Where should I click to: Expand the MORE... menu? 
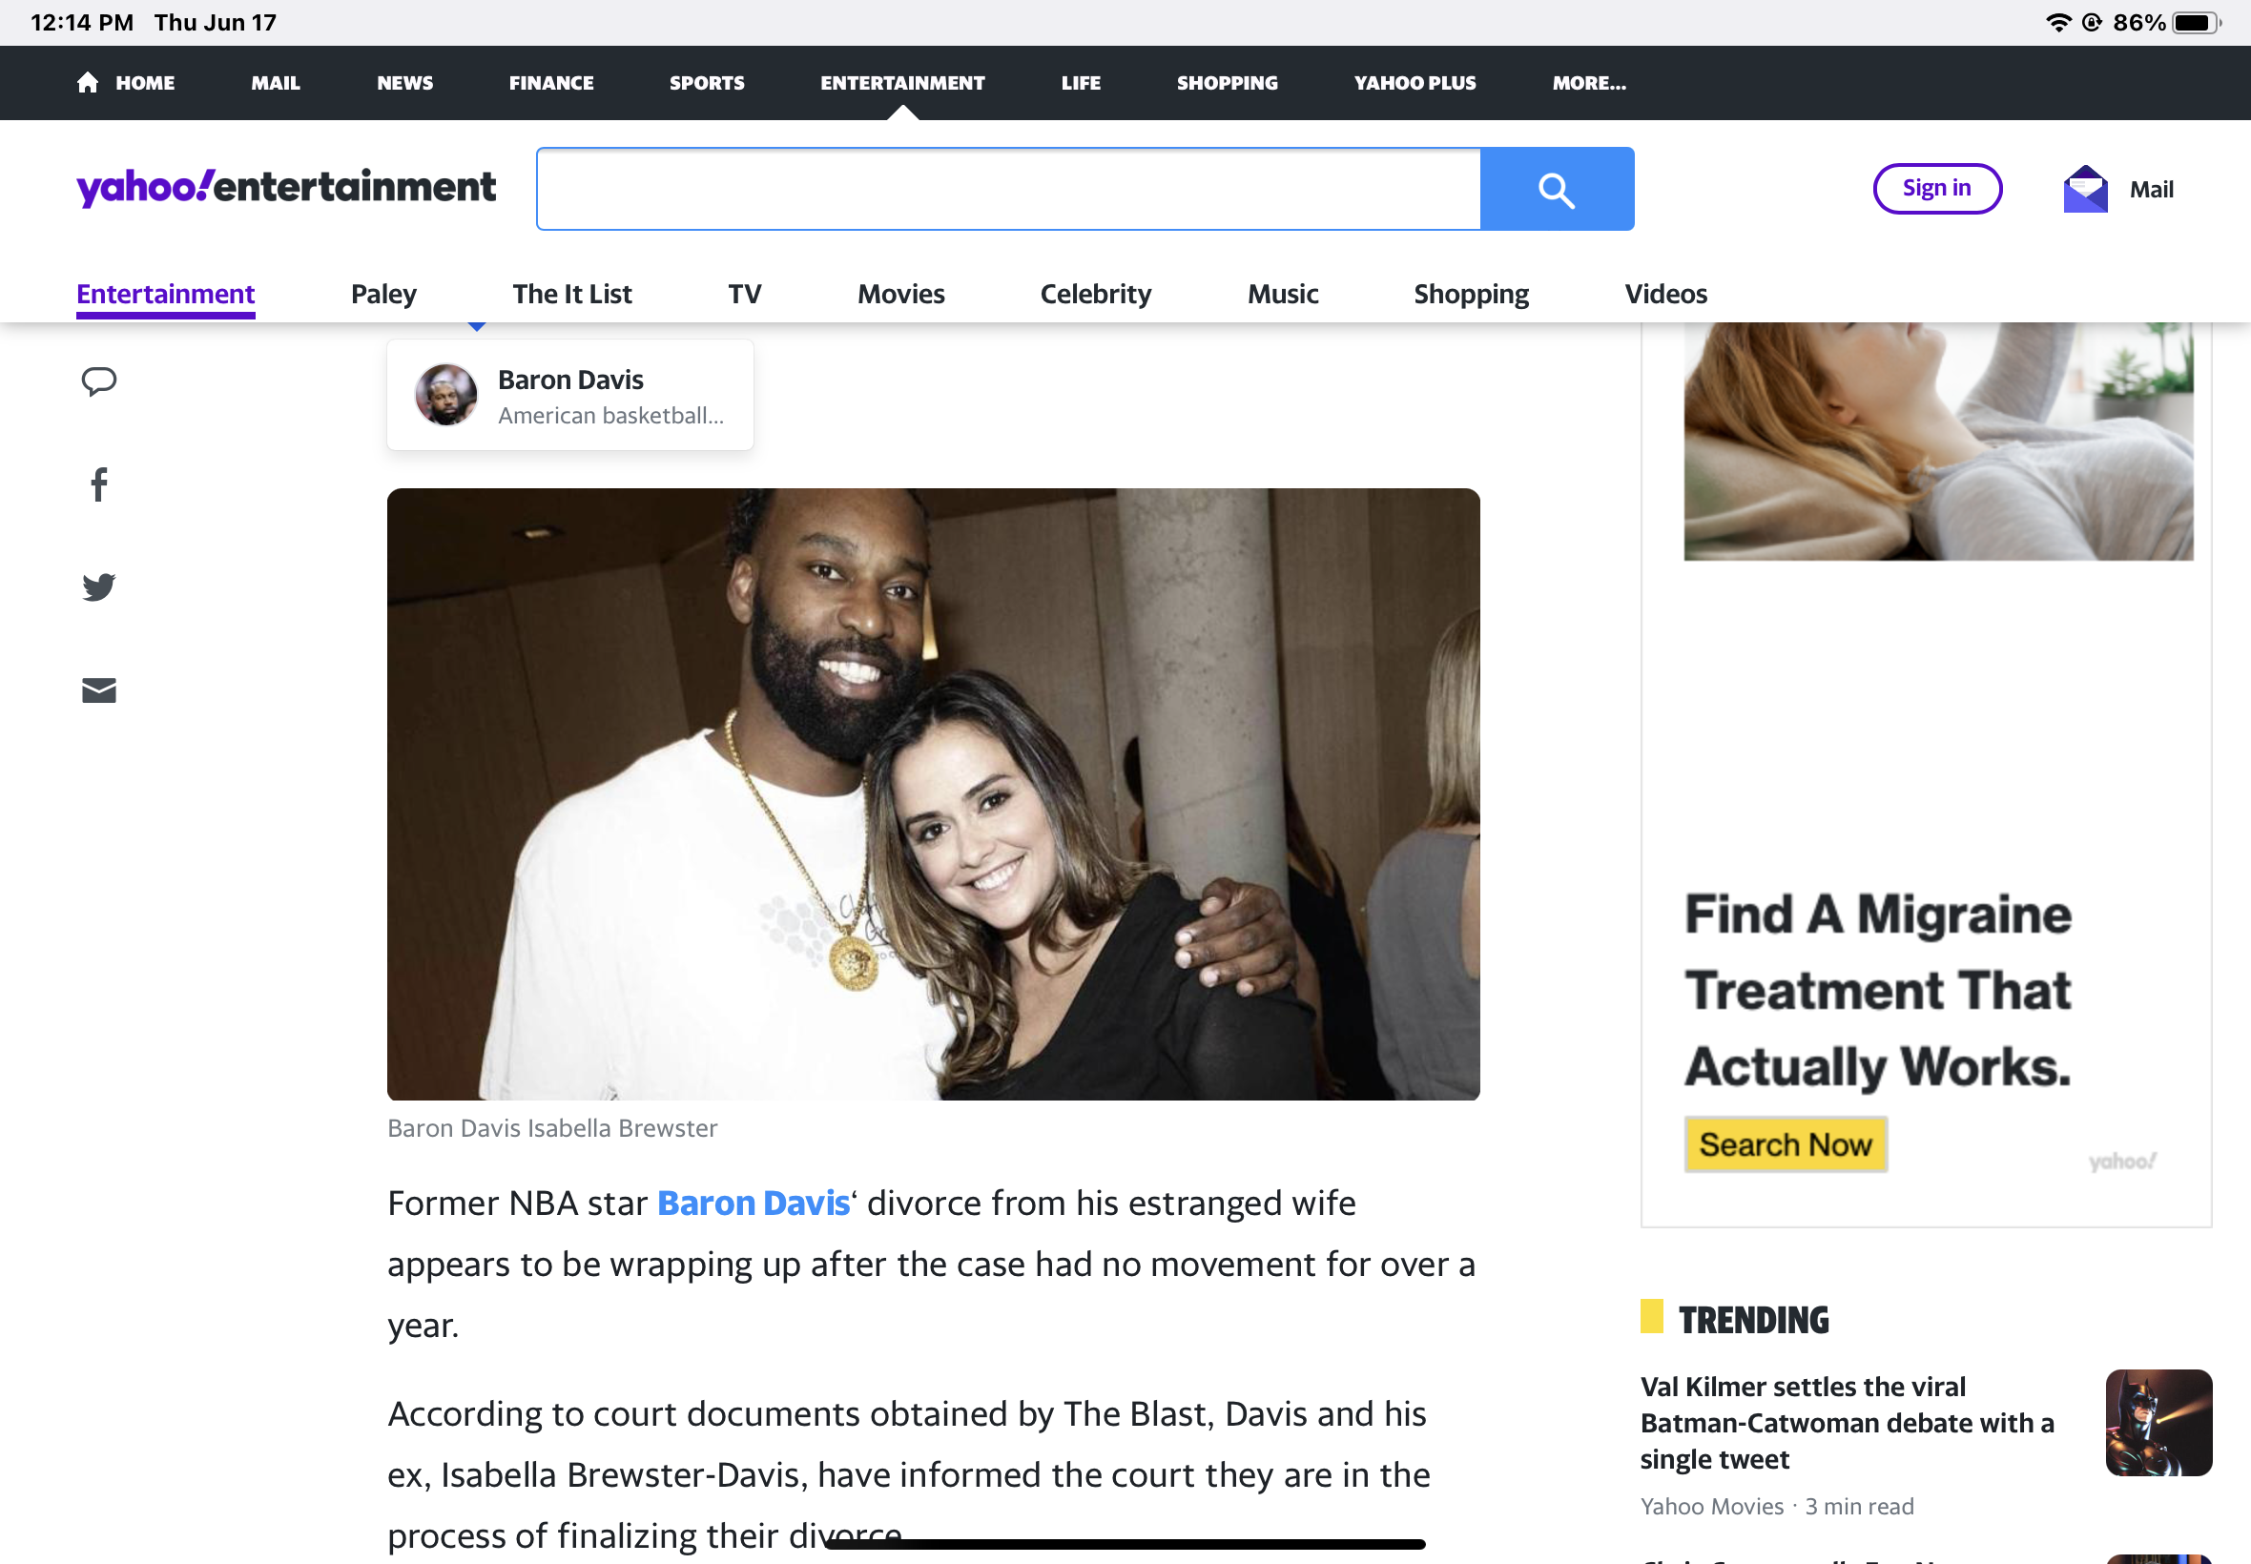(x=1588, y=83)
